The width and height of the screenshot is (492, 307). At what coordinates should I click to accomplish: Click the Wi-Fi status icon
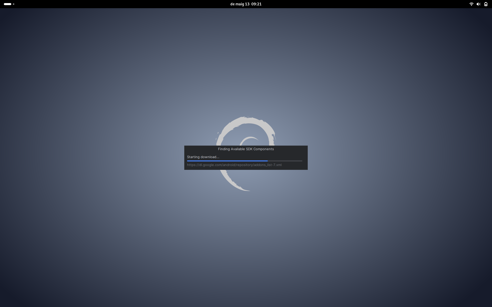coord(471,4)
